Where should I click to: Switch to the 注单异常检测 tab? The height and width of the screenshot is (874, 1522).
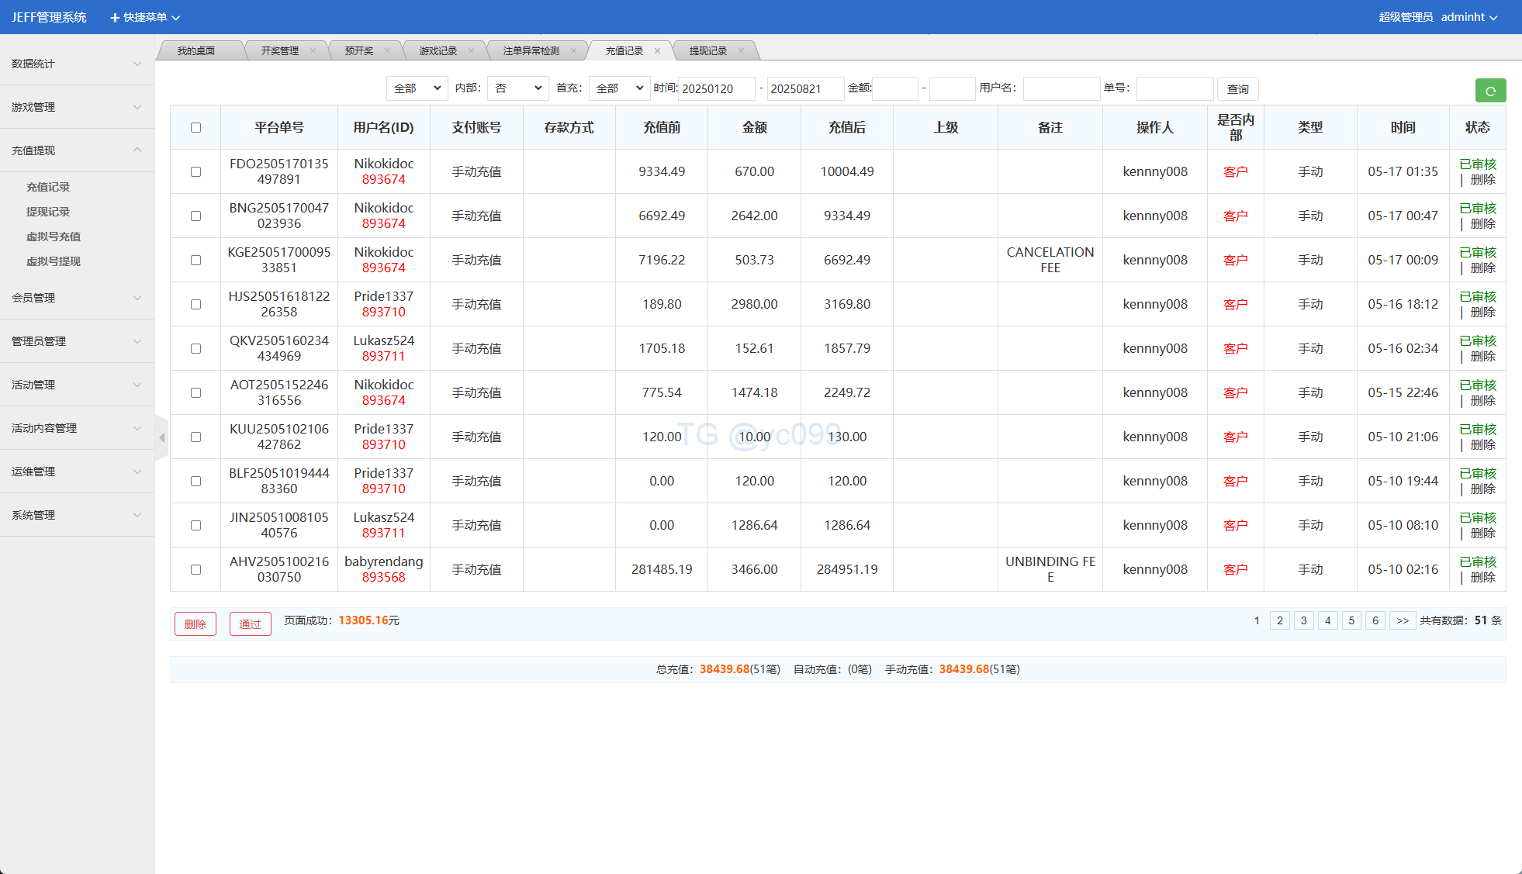[531, 51]
